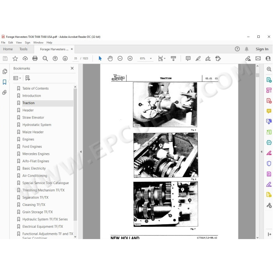Open share with others person icon
This screenshot has width=273, height=273.
pos(268,58)
